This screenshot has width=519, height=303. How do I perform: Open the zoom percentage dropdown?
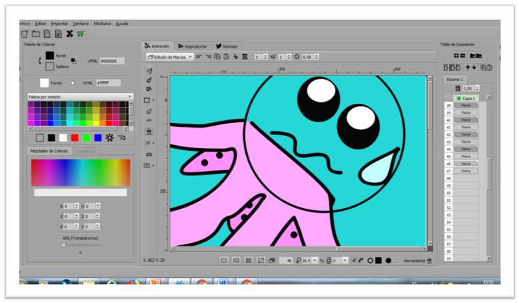pos(315,260)
